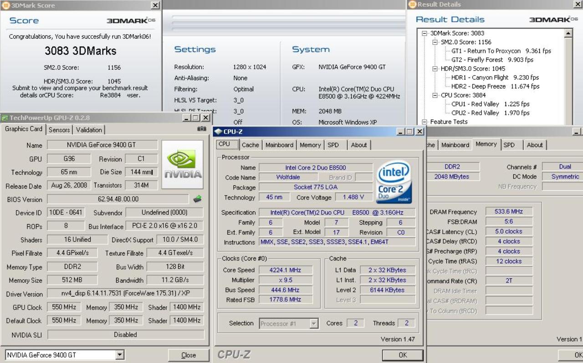Click the Result Details scrollbar up arrow

[x=568, y=33]
